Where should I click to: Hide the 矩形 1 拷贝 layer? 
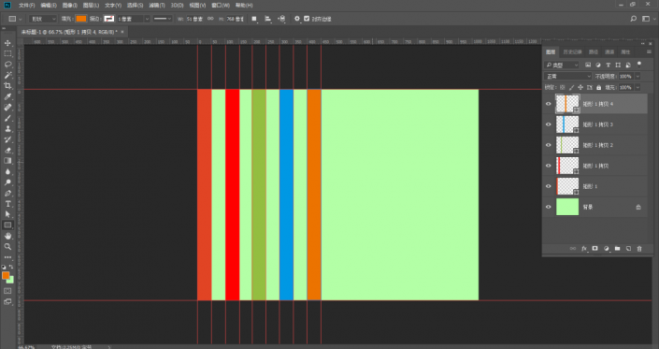click(548, 166)
